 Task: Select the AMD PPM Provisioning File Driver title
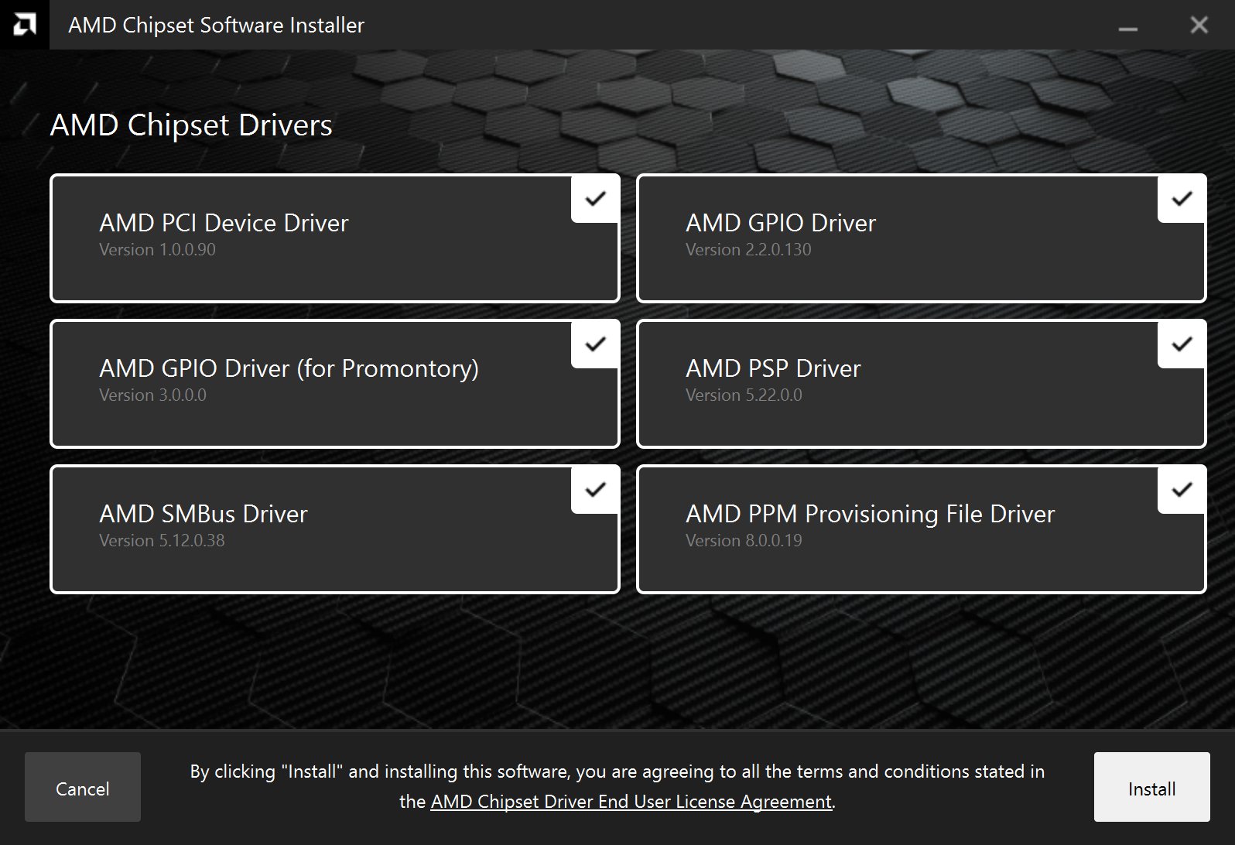pyautogui.click(x=870, y=514)
